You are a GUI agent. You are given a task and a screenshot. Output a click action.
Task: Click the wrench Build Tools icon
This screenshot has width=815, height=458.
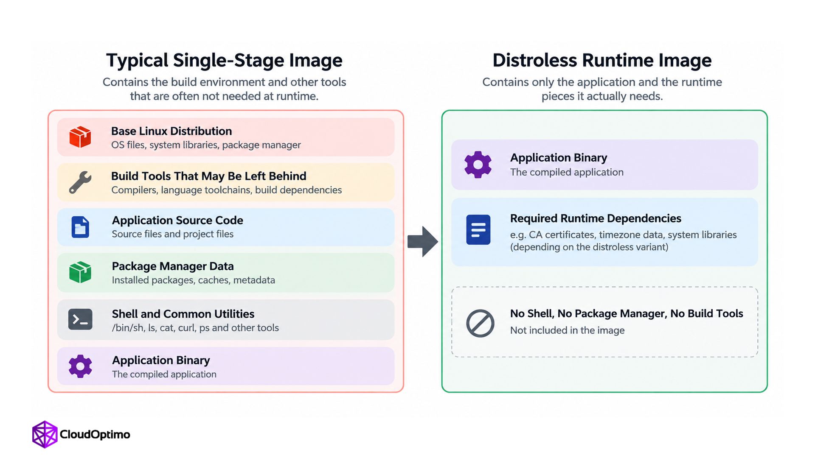(x=80, y=182)
